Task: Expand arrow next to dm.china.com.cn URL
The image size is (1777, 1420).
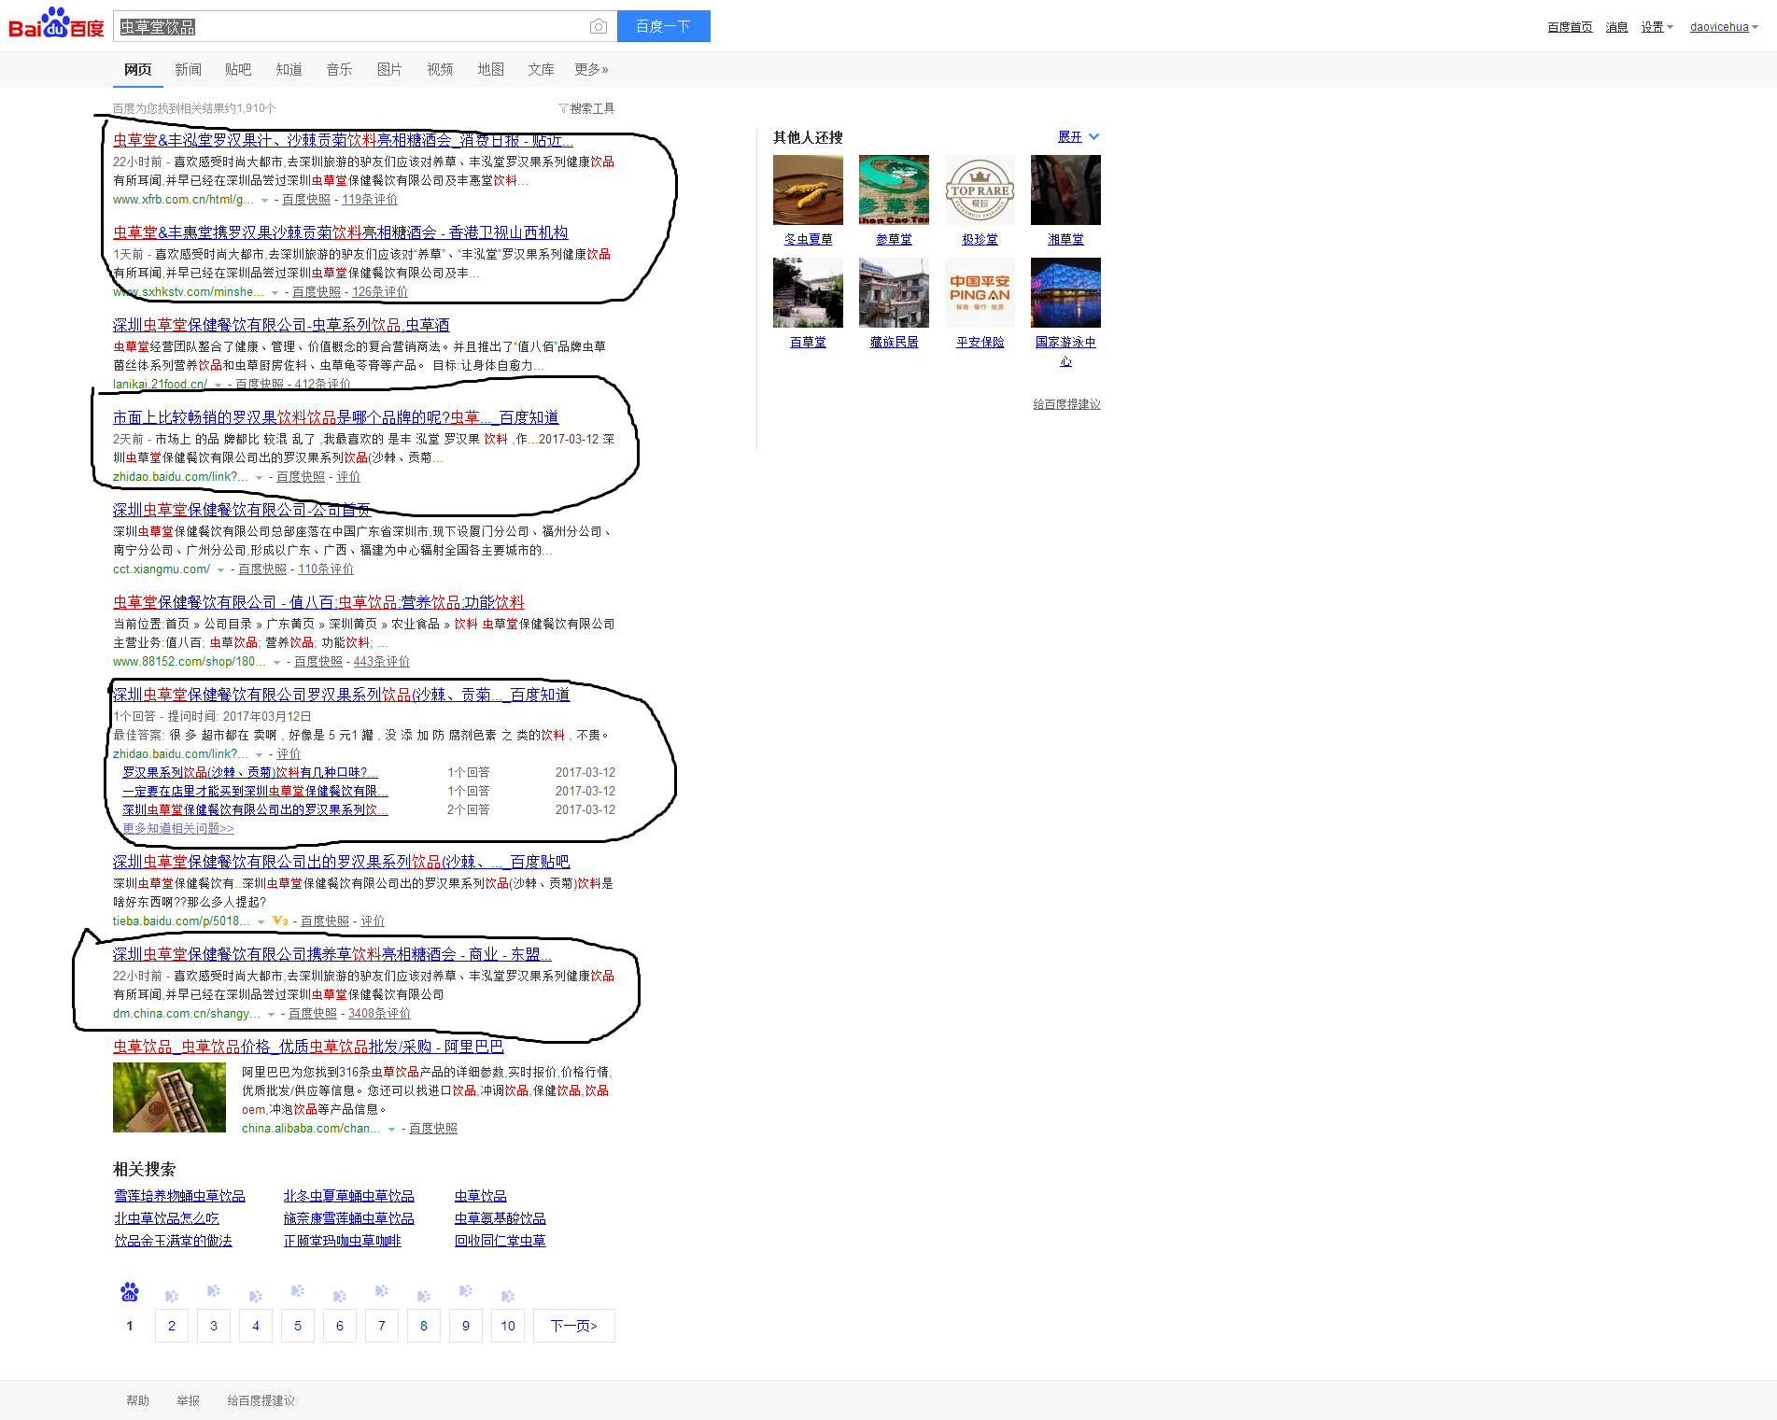Action: pos(271,1014)
